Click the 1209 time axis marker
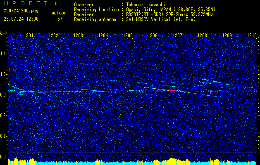This screenshot has height=165, width=260. [227, 35]
